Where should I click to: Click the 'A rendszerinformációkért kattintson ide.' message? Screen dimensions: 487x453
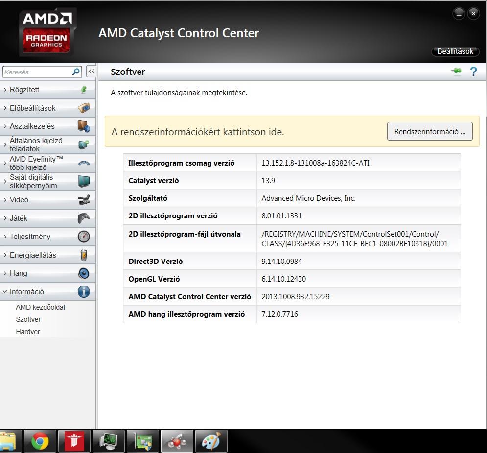click(198, 132)
